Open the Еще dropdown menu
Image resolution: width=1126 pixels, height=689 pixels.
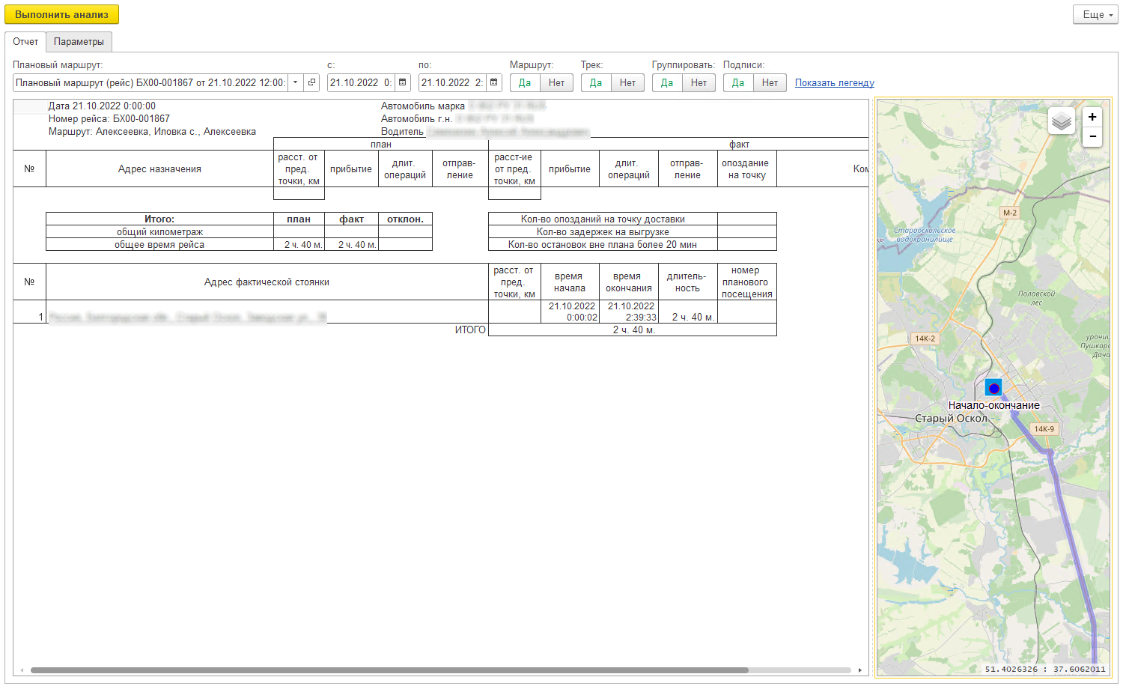pos(1095,15)
